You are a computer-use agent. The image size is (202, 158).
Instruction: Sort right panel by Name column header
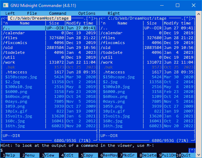click(122, 23)
